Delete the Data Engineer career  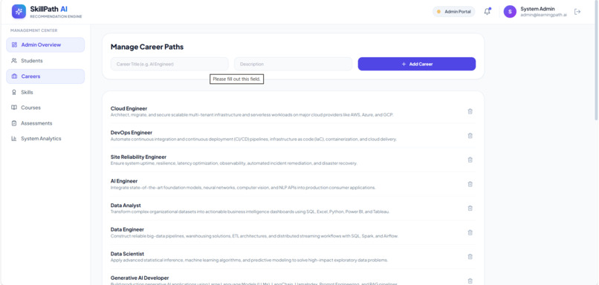click(470, 232)
